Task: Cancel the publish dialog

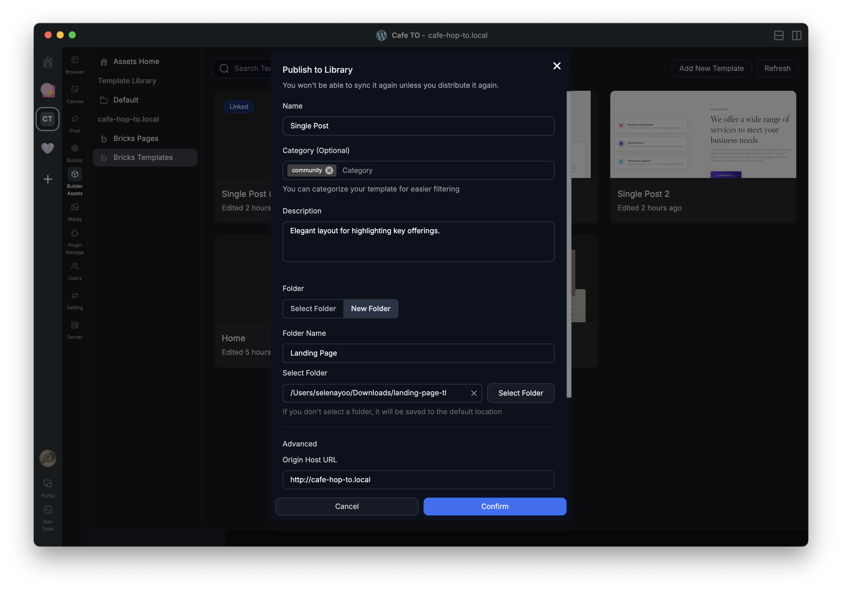Action: (x=347, y=506)
